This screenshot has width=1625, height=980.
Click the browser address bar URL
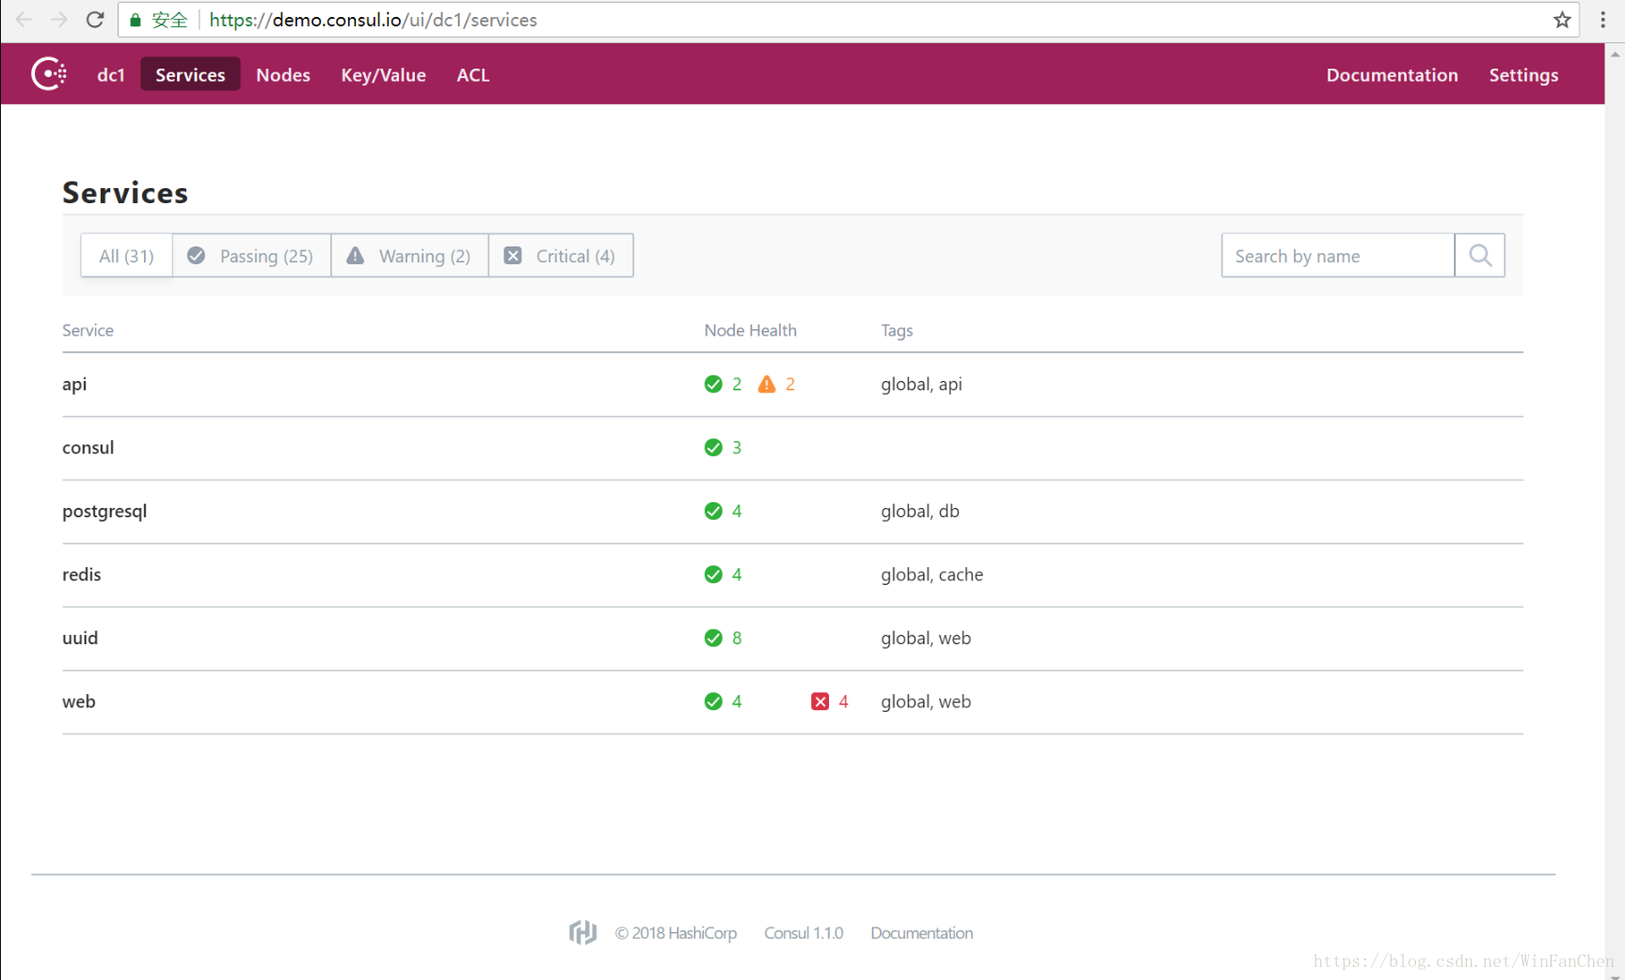(373, 20)
